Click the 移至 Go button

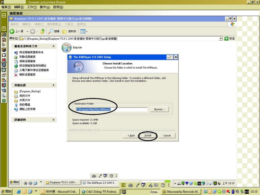(229, 39)
